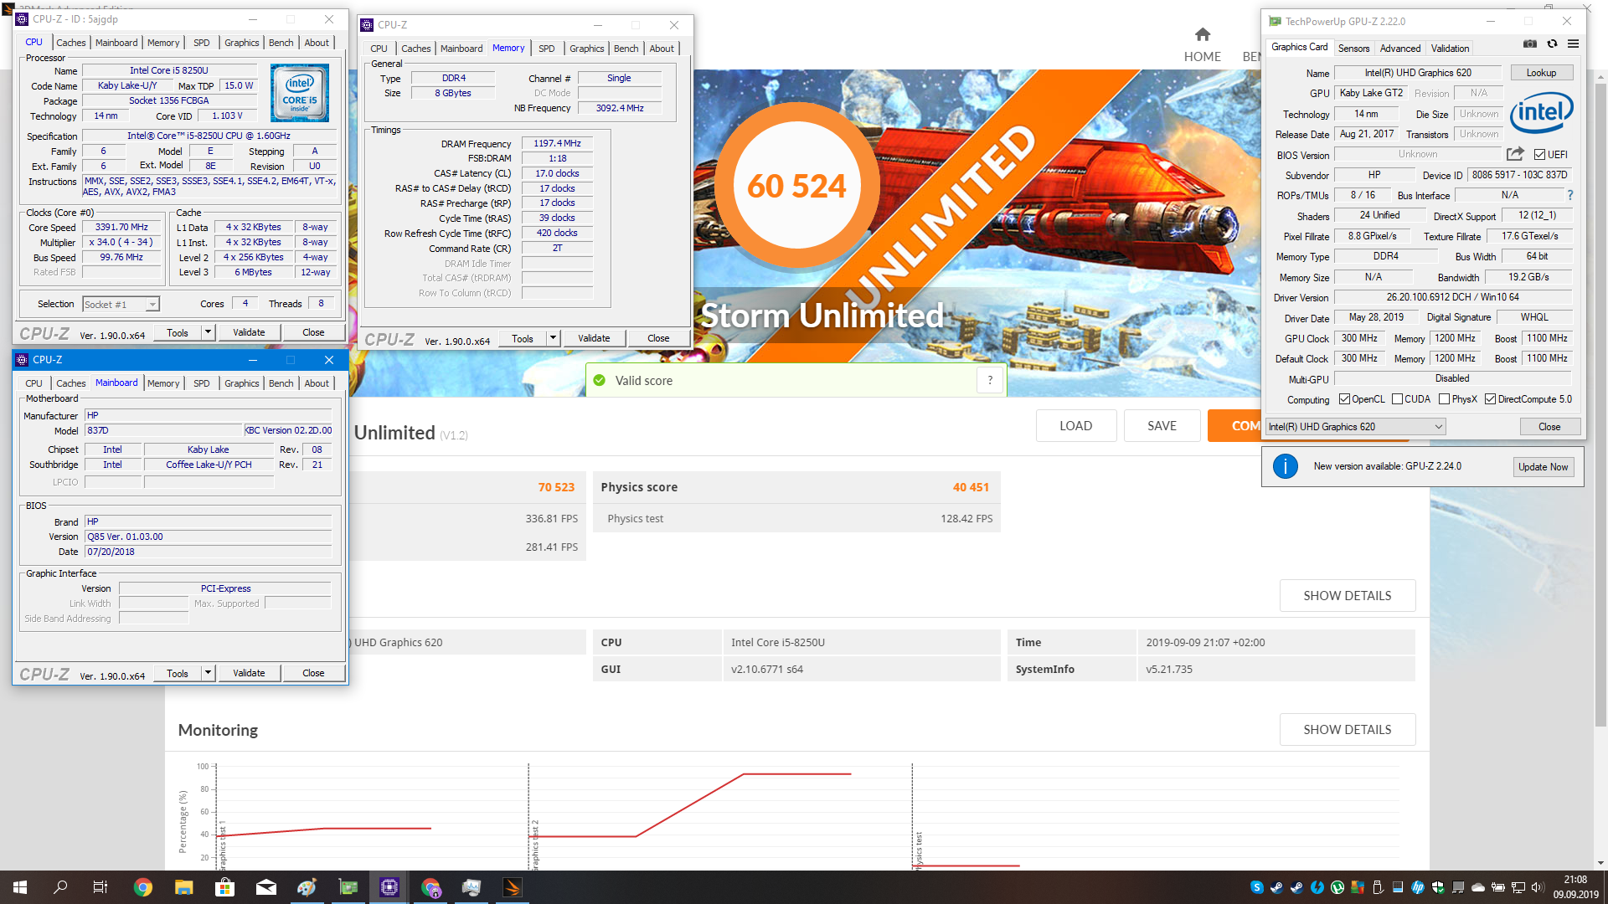Open File Explorer from taskbar
Image resolution: width=1608 pixels, height=904 pixels.
(x=184, y=887)
